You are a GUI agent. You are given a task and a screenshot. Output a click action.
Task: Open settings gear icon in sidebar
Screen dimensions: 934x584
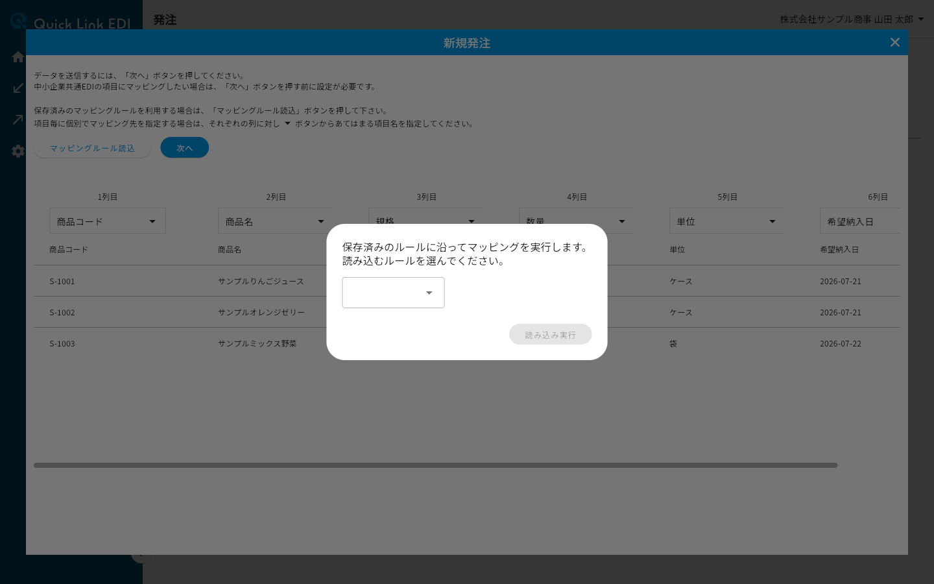[x=18, y=151]
